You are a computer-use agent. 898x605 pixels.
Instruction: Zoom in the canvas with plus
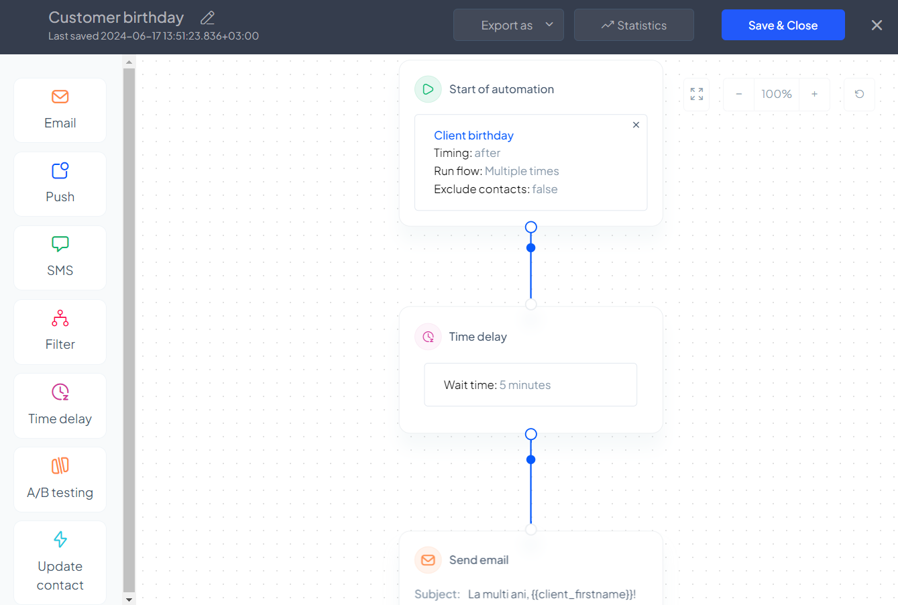click(x=814, y=95)
